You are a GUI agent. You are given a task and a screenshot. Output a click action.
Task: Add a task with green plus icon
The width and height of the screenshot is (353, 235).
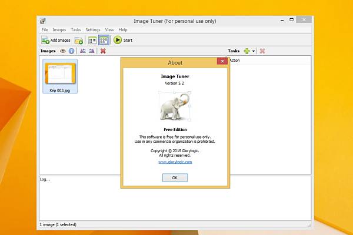click(247, 51)
